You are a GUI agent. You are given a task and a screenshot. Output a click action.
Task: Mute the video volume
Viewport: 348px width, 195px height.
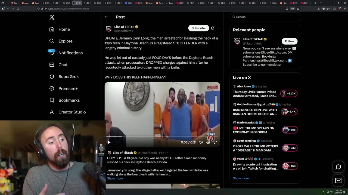point(201,142)
